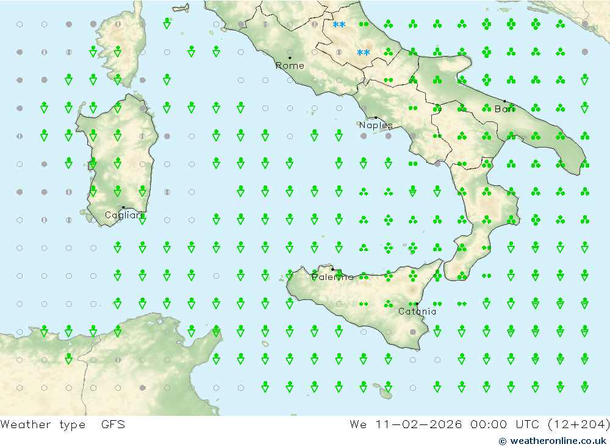610x447 pixels.
Task: Click the black city dot above Cagliari label
Action: (x=123, y=207)
